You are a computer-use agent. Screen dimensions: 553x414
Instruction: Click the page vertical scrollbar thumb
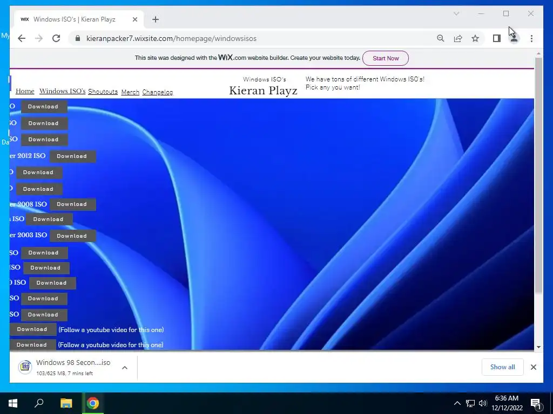(x=538, y=174)
